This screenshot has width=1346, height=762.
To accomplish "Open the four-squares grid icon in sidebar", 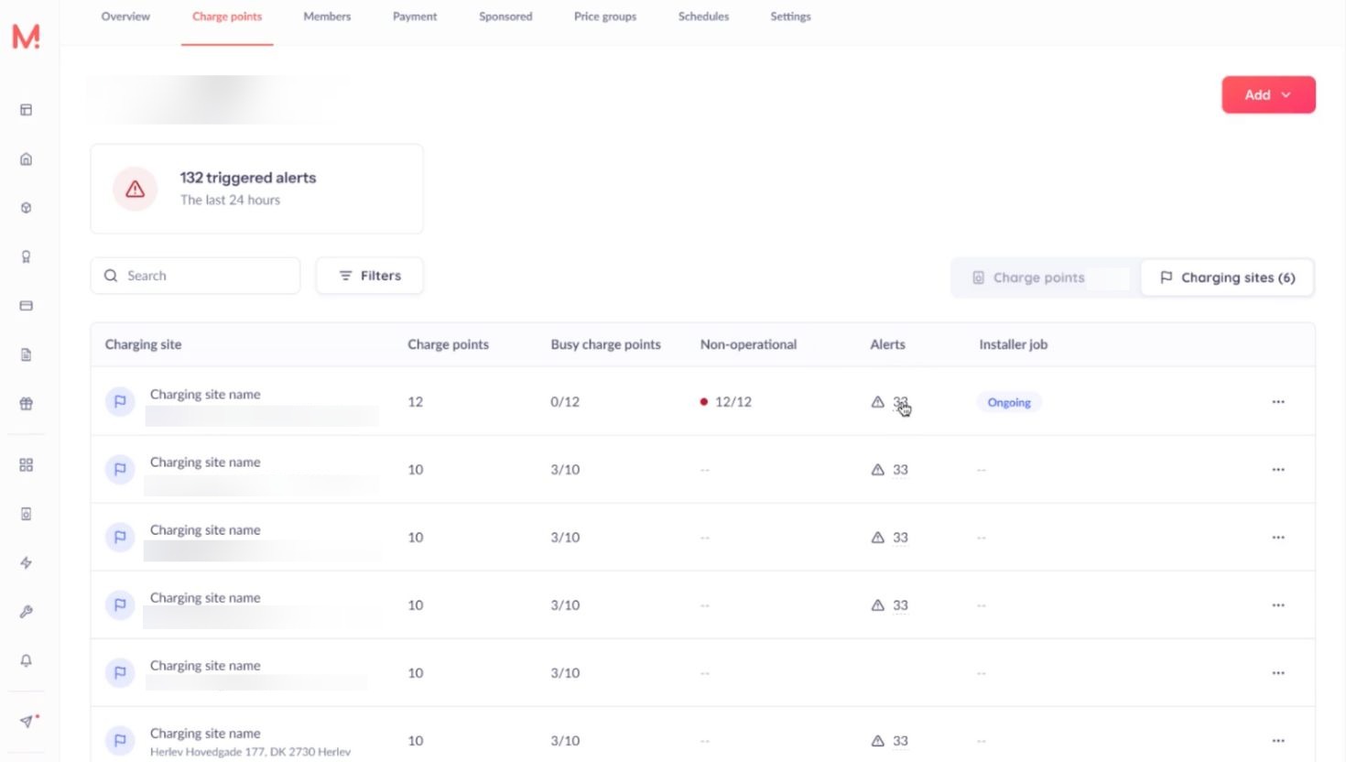I will tap(26, 465).
